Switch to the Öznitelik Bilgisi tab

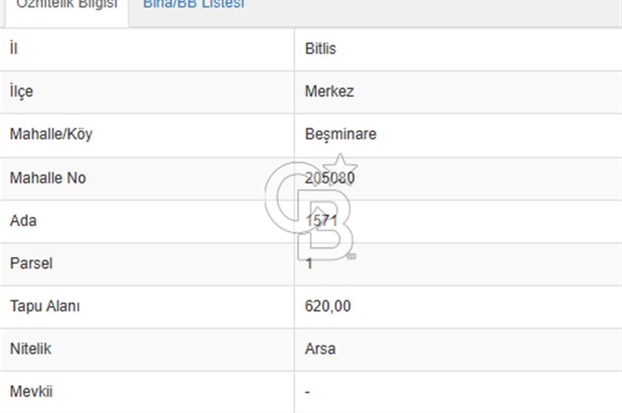tap(66, 5)
